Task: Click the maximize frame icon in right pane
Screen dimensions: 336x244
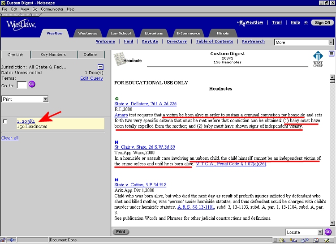Action: [x=331, y=54]
